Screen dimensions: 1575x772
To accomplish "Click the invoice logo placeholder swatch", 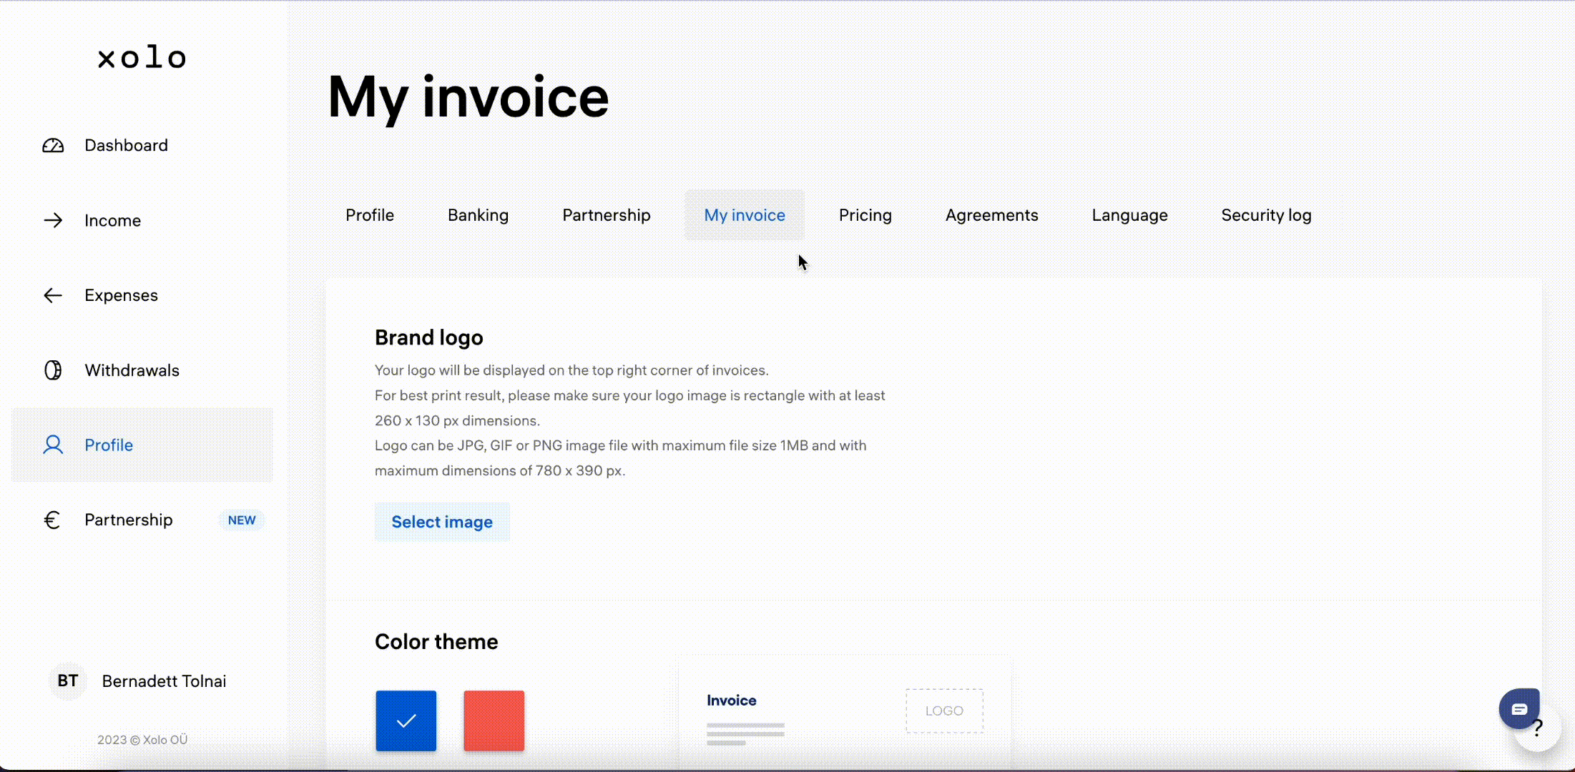I will (x=944, y=711).
